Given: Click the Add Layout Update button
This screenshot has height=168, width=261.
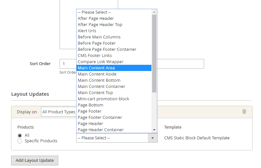Looking at the screenshot, I should [x=35, y=161].
